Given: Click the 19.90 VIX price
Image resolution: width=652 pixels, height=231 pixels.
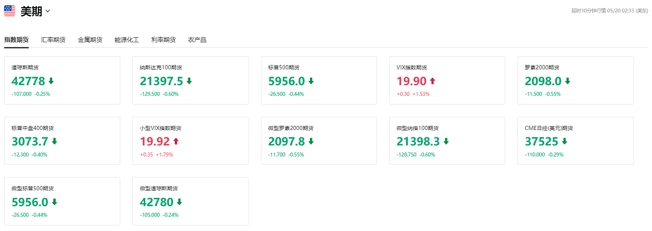Looking at the screenshot, I should [x=411, y=81].
